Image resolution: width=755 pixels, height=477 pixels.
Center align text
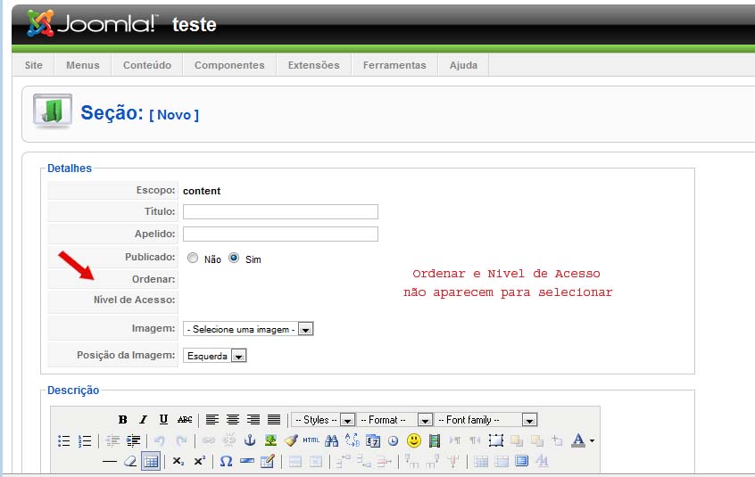(233, 420)
